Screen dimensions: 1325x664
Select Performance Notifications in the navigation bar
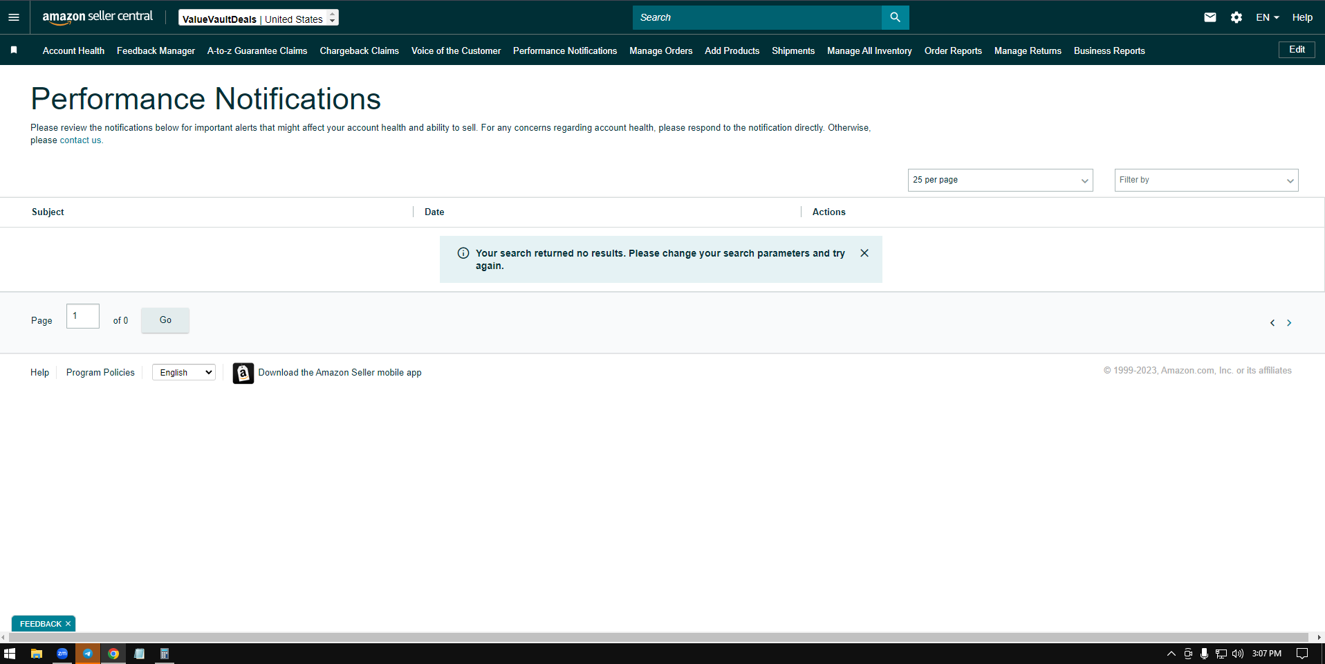point(565,50)
